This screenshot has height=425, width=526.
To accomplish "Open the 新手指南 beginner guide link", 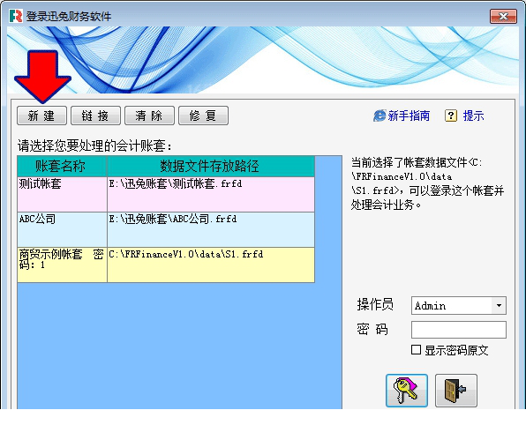I will click(x=409, y=116).
